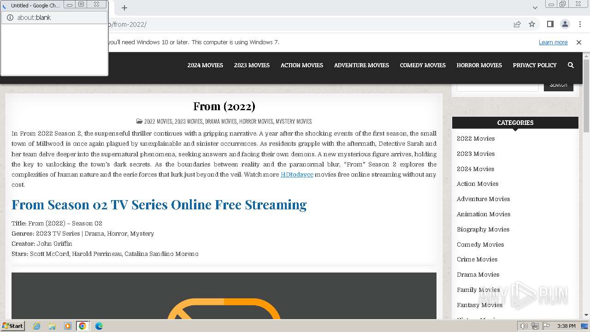Click about:blank address in popup window
Screen dimensions: 590x332
[34, 18]
